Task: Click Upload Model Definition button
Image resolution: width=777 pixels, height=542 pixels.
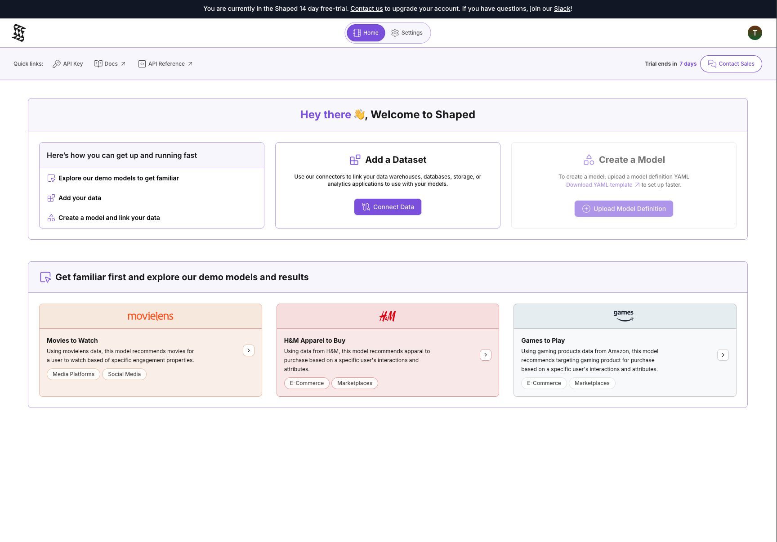Action: (624, 209)
